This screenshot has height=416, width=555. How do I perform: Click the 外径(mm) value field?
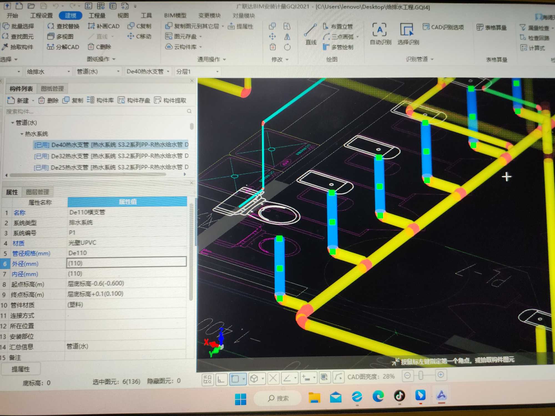[x=127, y=262]
